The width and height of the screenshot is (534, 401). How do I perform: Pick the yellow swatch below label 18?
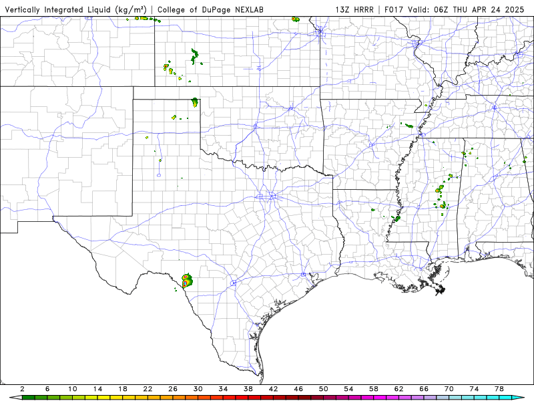[129, 398]
